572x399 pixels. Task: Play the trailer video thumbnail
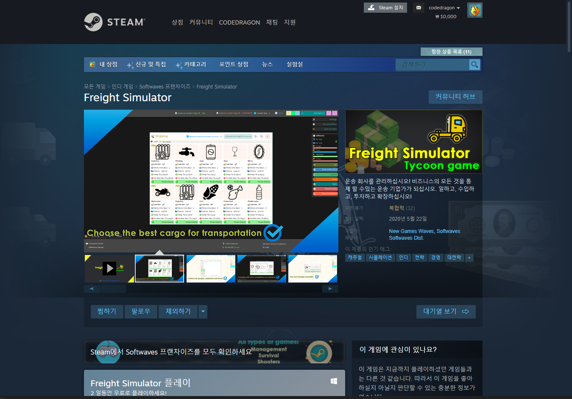(109, 268)
